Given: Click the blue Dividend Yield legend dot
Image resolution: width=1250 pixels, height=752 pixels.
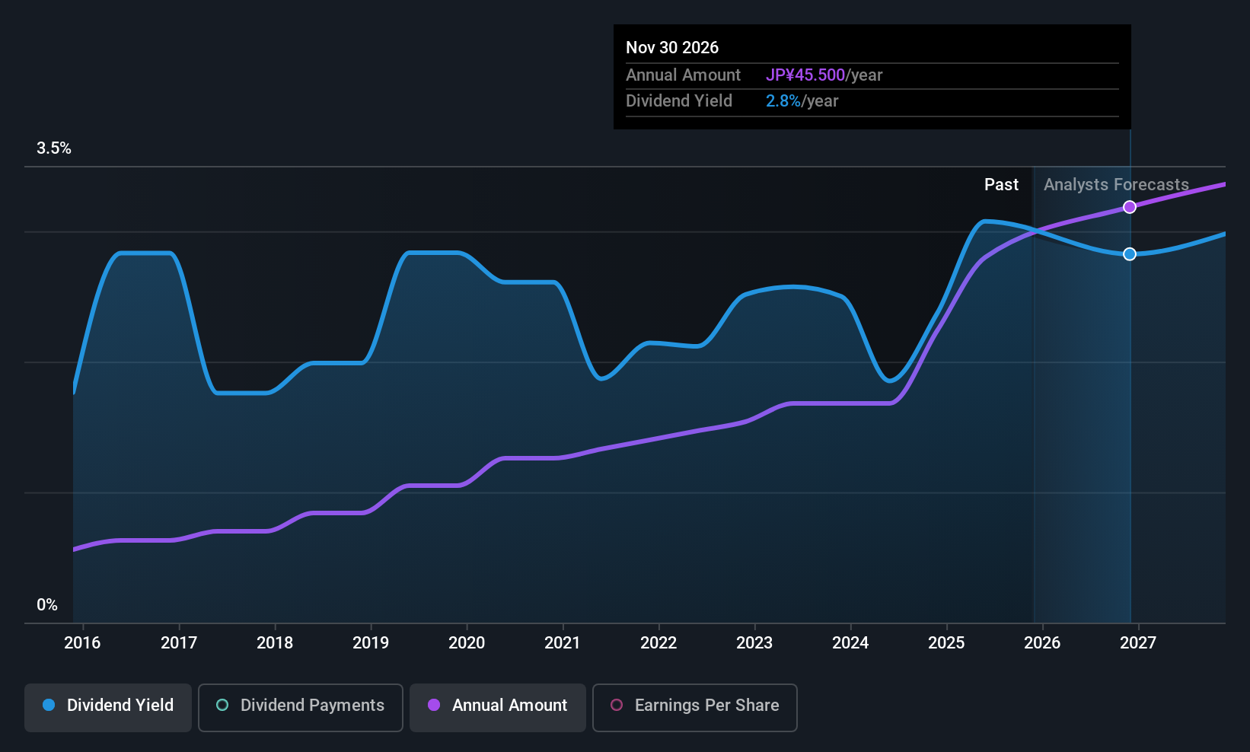Looking at the screenshot, I should click(49, 706).
